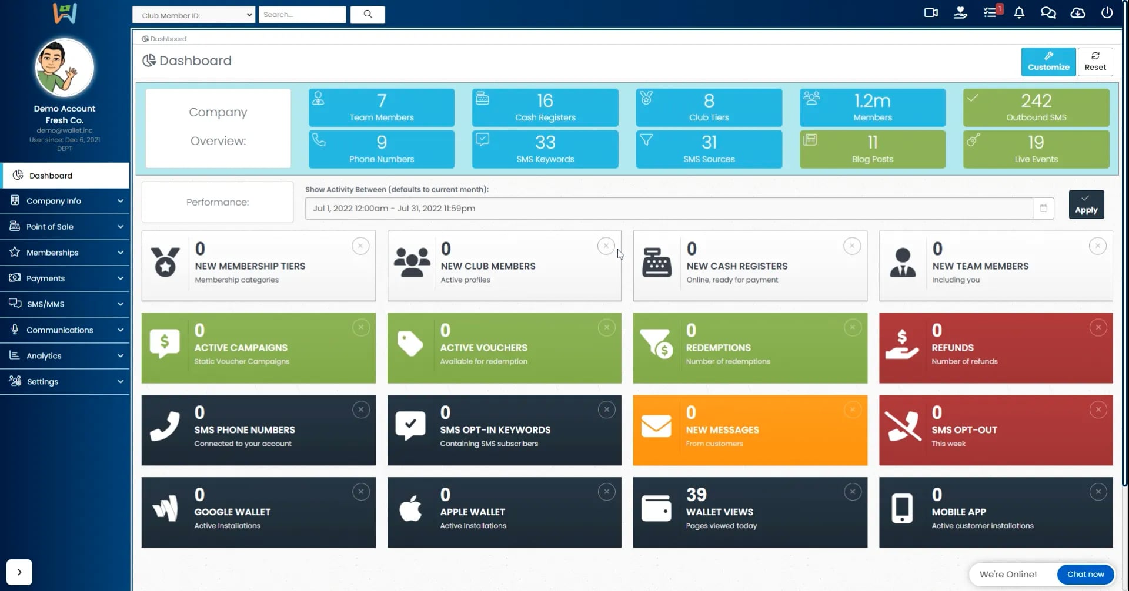Open the video camera icon in top bar
The width and height of the screenshot is (1129, 591).
pos(931,12)
